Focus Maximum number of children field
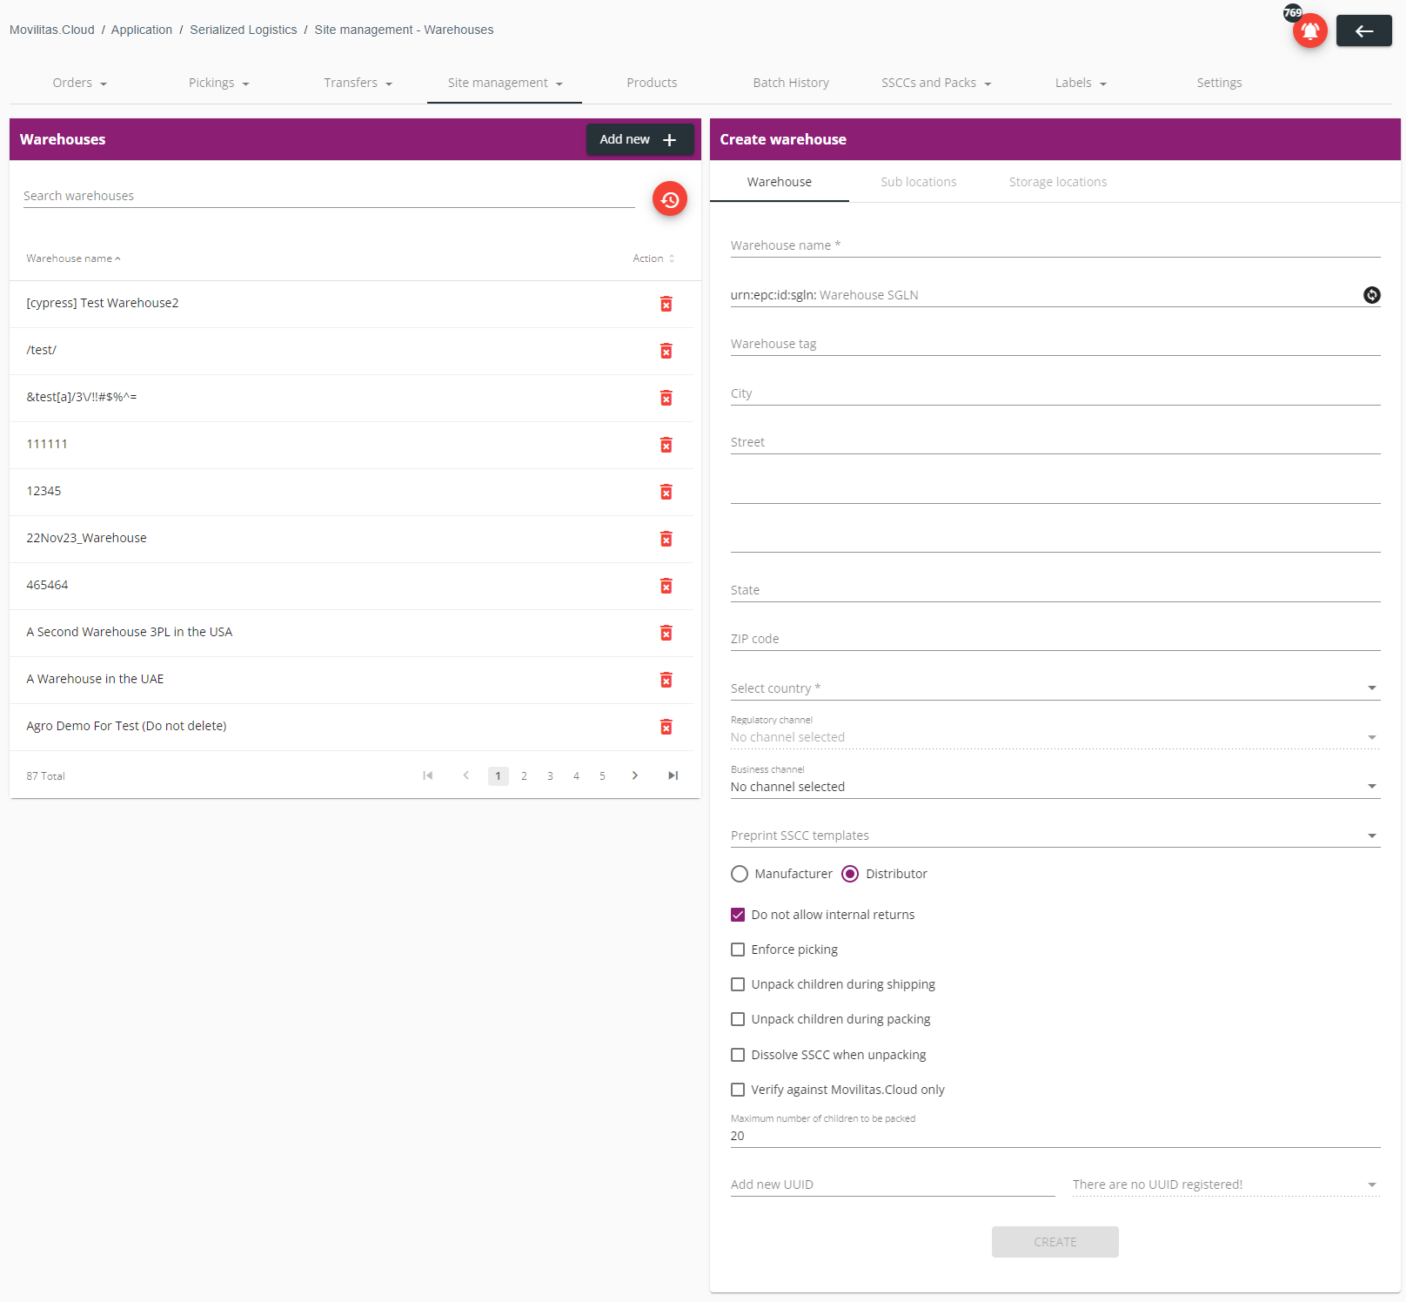 (x=1055, y=1136)
